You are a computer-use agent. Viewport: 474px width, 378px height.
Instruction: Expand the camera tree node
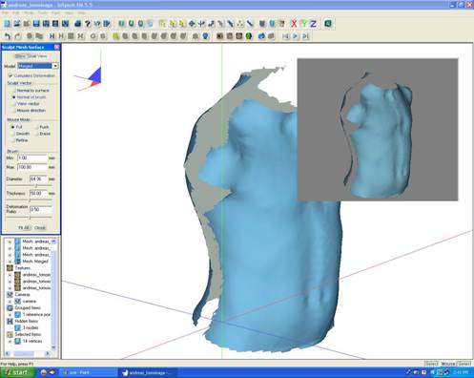click(x=10, y=301)
